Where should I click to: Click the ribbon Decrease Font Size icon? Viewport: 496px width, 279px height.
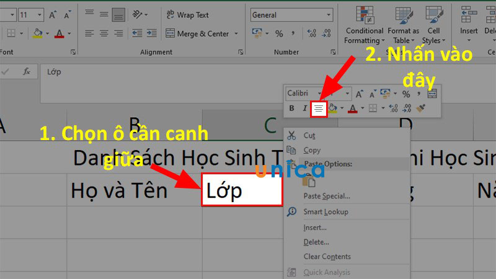point(68,14)
